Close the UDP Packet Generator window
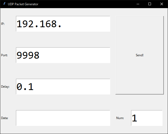This screenshot has width=168, height=134. tap(162, 4)
